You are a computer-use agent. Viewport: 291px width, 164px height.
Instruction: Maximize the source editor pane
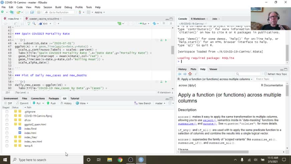[x=171, y=19]
